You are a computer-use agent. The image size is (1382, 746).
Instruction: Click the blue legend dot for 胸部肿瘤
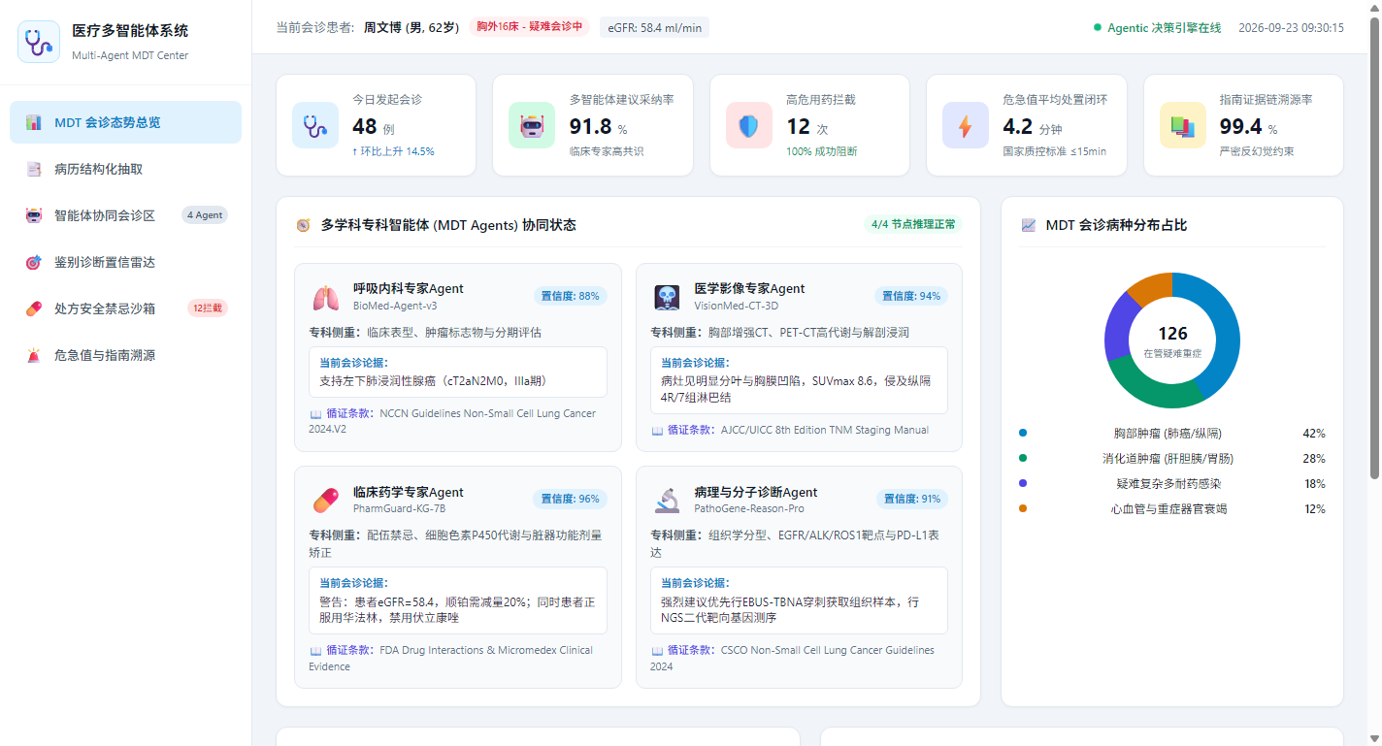1023,434
